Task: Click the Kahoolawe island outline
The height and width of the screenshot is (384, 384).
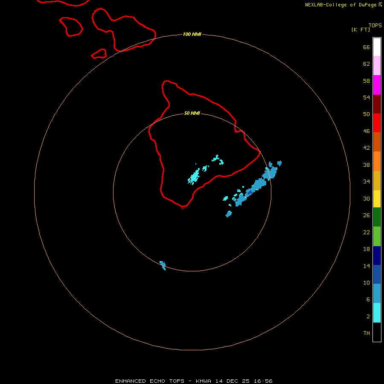Action: pyautogui.click(x=99, y=54)
